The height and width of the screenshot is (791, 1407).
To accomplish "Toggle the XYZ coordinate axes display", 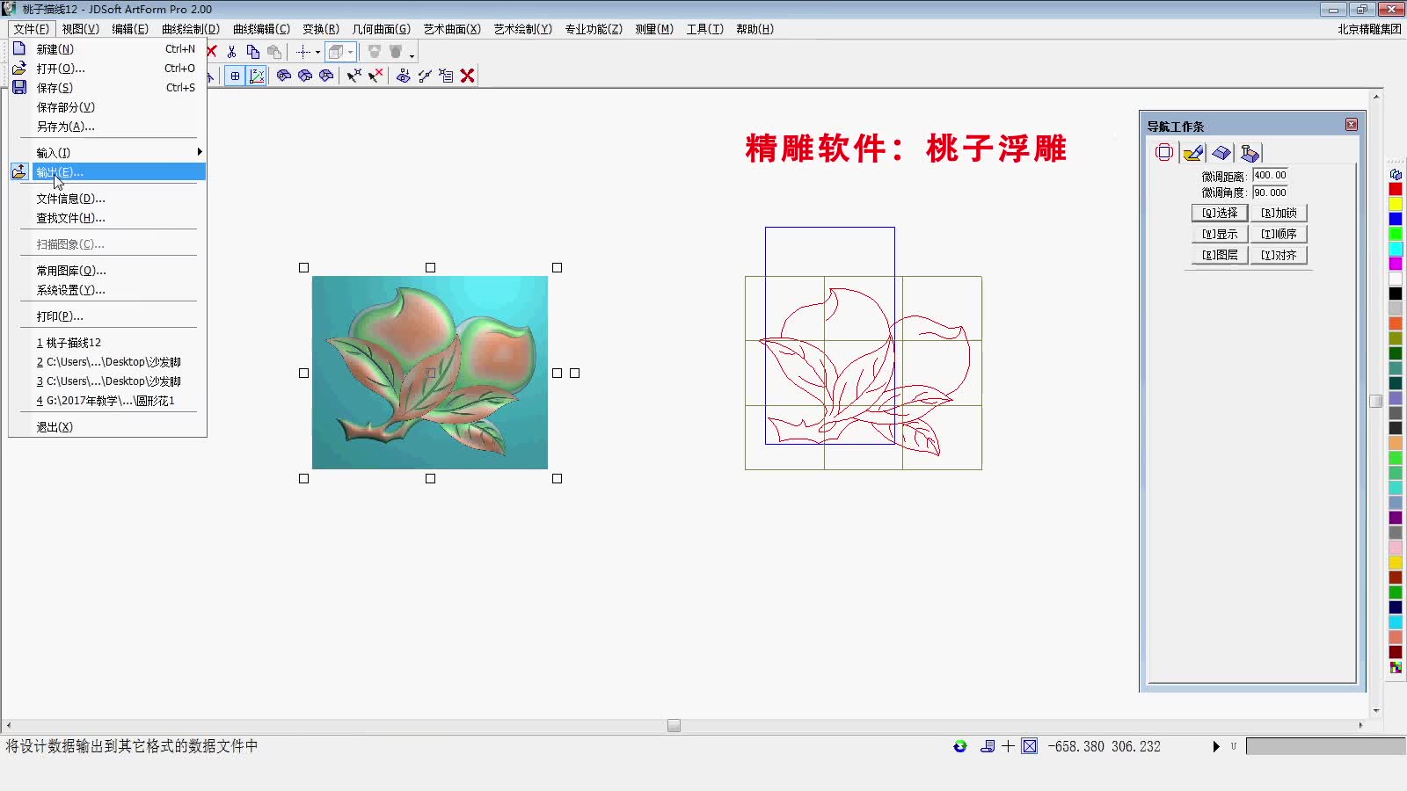I will [257, 76].
